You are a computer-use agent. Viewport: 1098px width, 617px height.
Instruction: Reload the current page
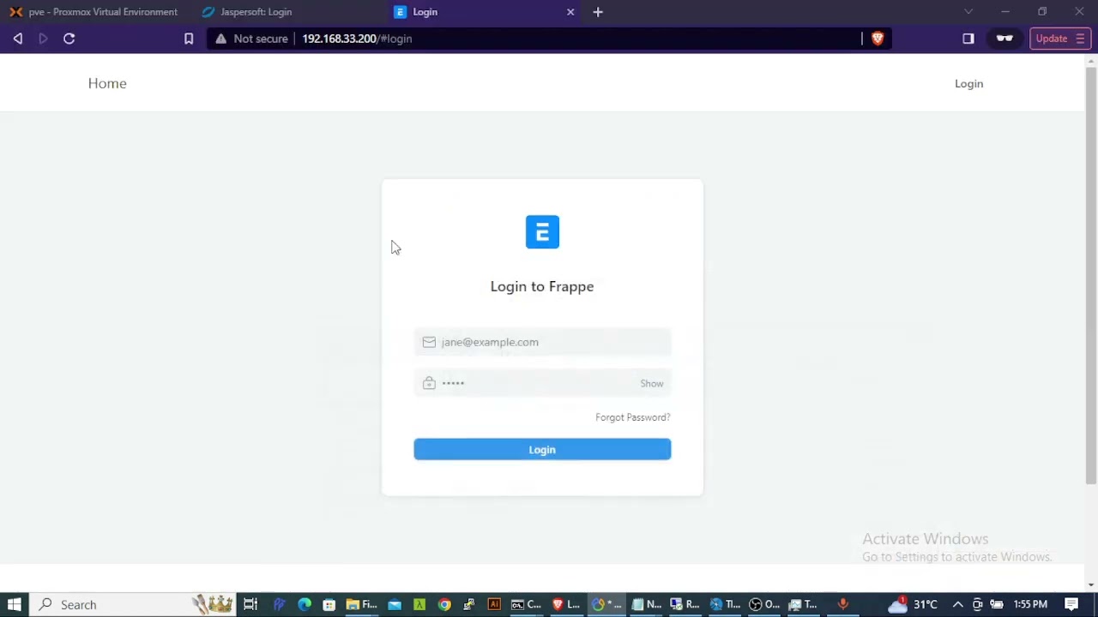click(x=69, y=39)
